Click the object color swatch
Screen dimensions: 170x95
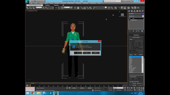coord(143,14)
